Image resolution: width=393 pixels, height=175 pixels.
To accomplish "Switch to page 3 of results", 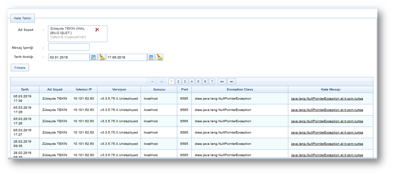I will [185, 81].
